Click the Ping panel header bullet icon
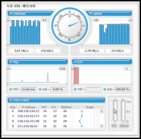 11,62
